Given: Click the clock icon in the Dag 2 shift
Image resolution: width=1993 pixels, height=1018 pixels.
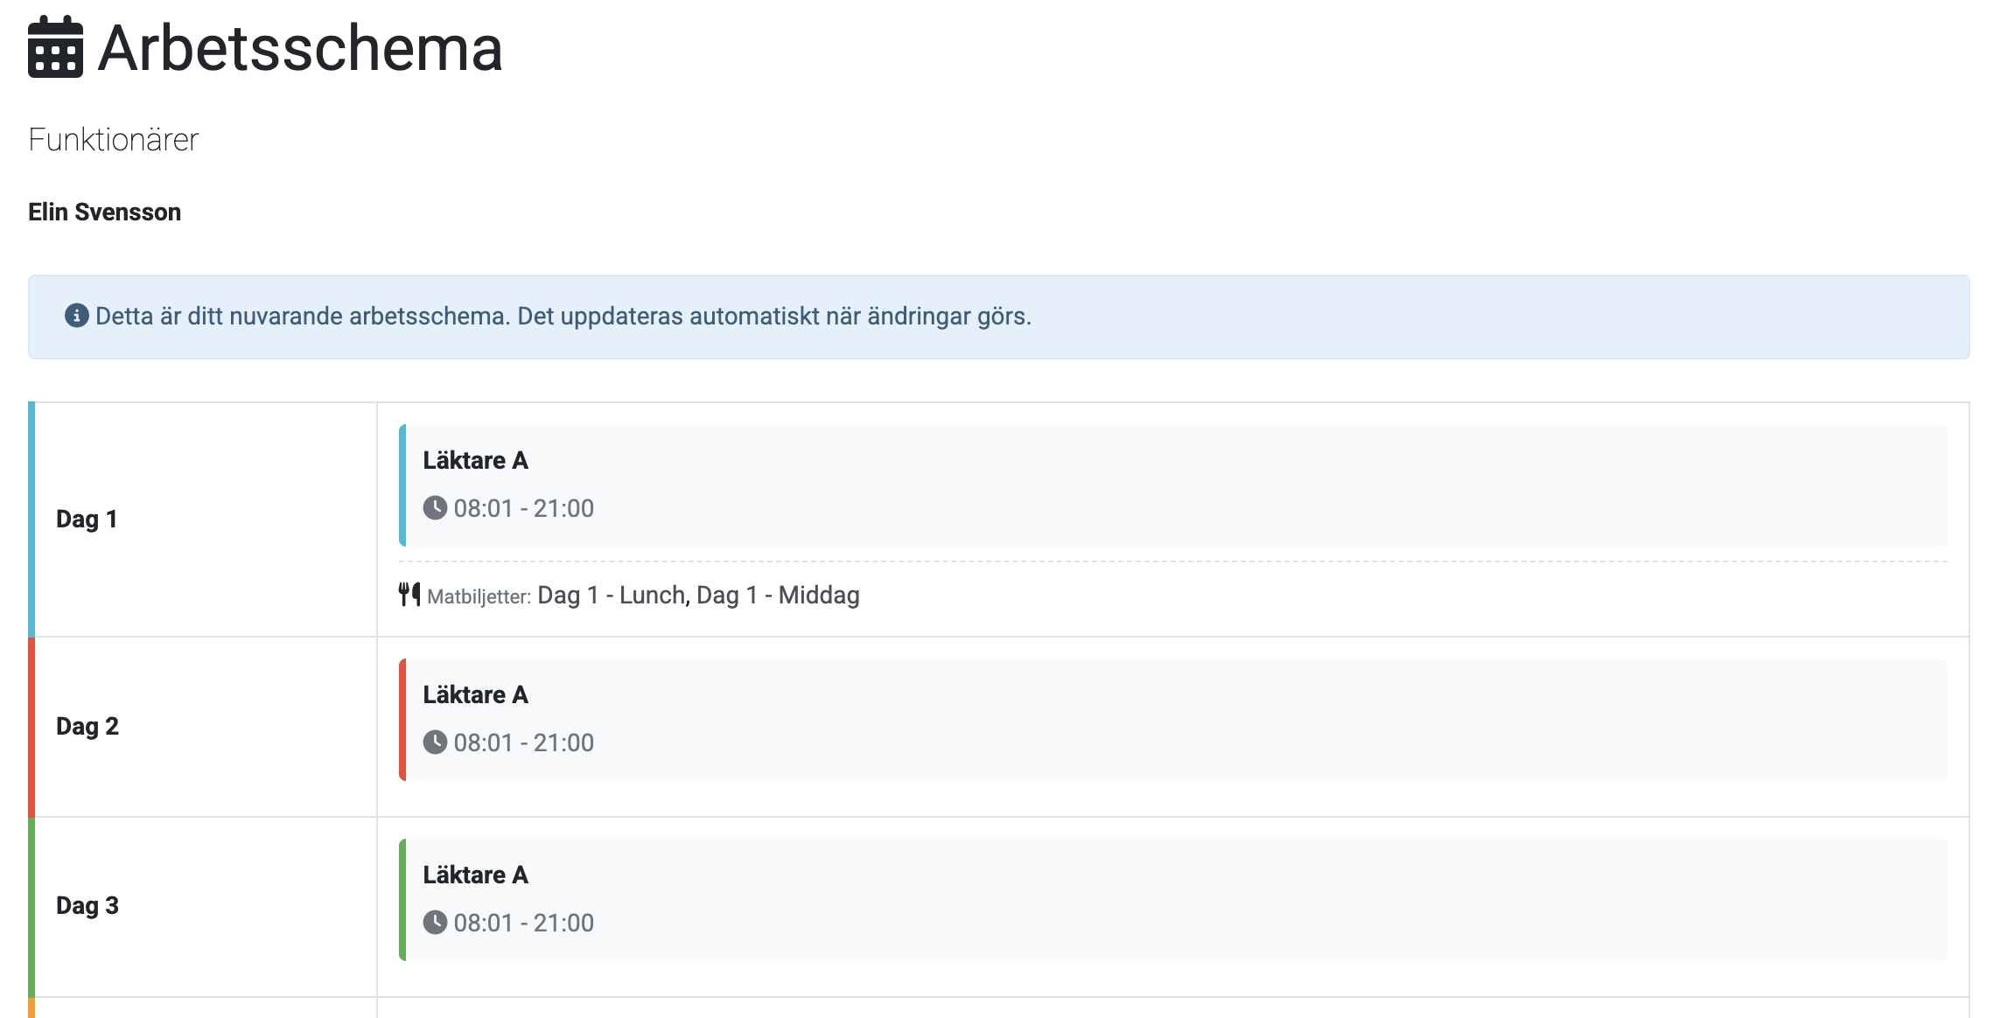Looking at the screenshot, I should tap(435, 743).
